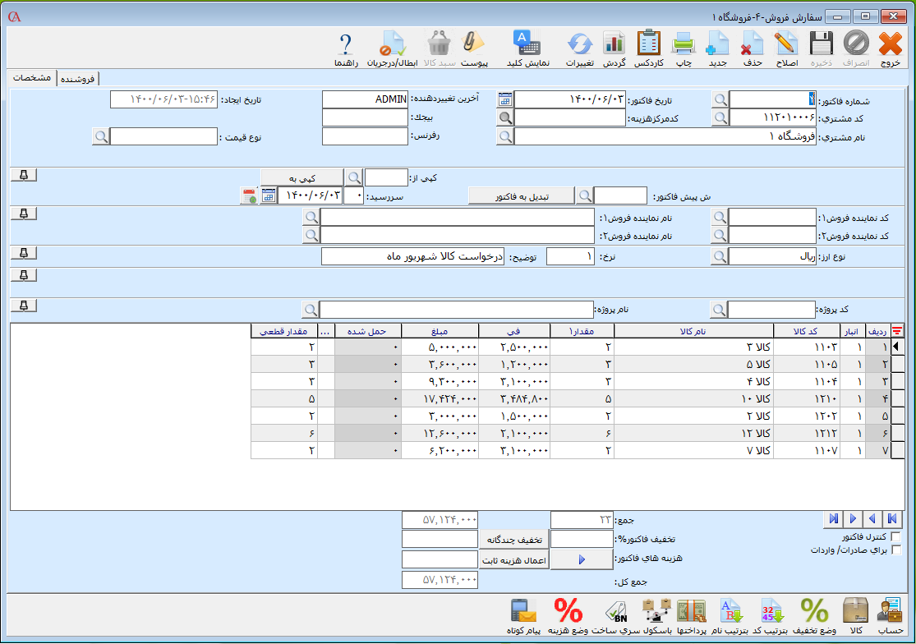
Task: Enable the کنترل فاکتور checkbox
Action: tap(895, 537)
